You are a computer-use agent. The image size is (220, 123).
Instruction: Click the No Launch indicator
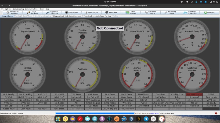(x=76, y=97)
